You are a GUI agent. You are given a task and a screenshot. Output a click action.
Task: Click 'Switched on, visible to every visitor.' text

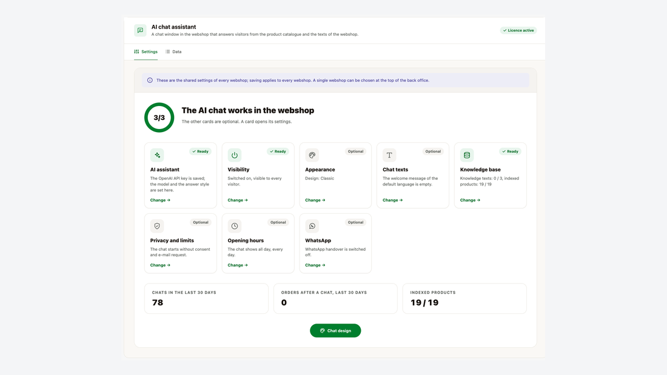tap(255, 182)
